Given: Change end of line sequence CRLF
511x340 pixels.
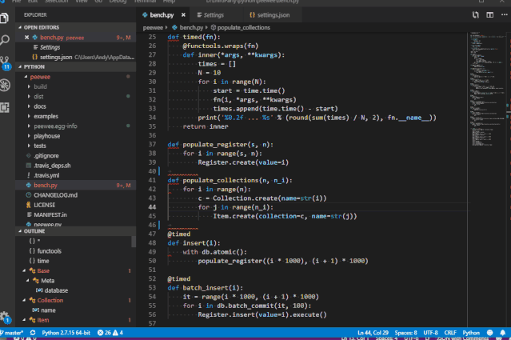Looking at the screenshot, I should click(x=450, y=333).
